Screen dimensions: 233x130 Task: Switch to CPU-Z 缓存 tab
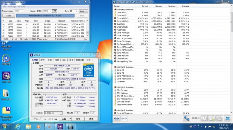pyautogui.click(x=42, y=60)
